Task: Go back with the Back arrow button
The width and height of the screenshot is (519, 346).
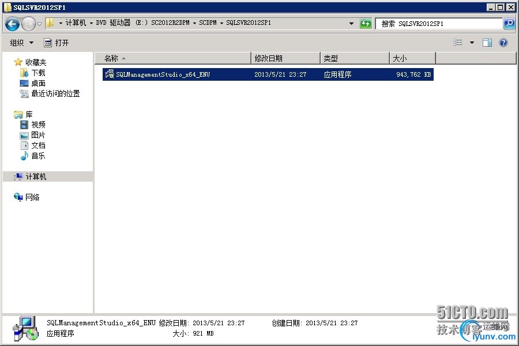Action: pos(13,24)
